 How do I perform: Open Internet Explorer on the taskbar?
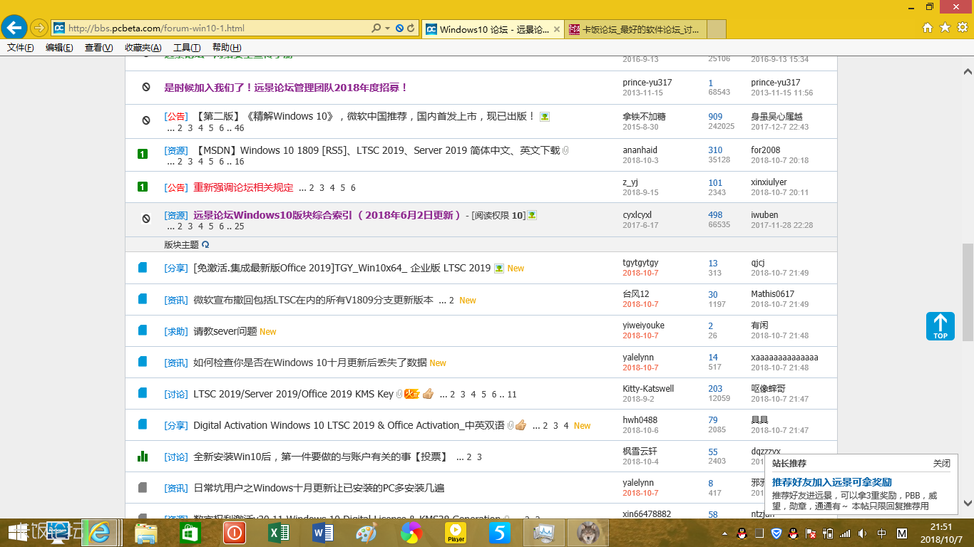[100, 532]
